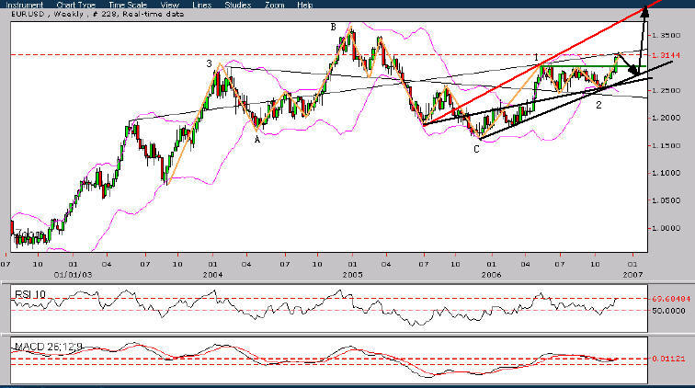
Task: Open the Time Scale menu
Action: tap(128, 5)
